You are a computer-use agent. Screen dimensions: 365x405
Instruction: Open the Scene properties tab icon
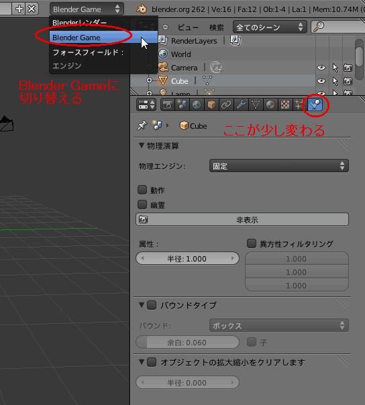click(182, 105)
